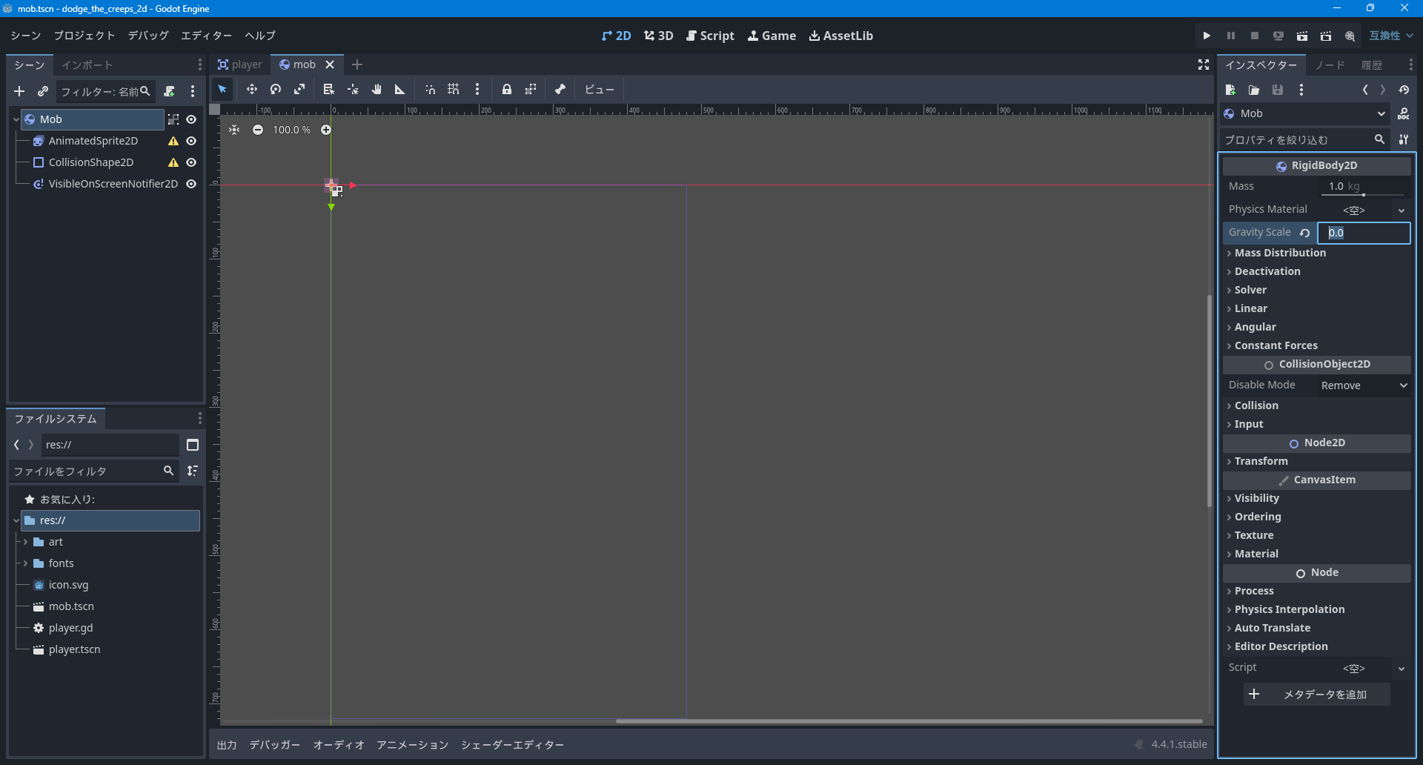
Task: Hide the AnimatedSprite2D node
Action: [x=191, y=141]
